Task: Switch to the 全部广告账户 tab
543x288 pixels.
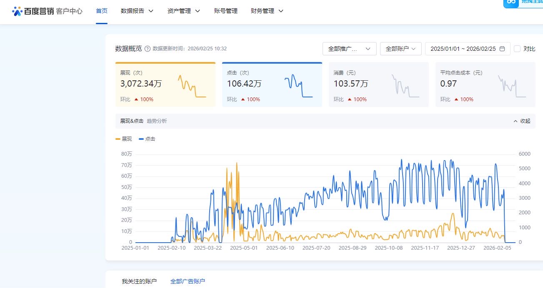Action: tap(188, 281)
